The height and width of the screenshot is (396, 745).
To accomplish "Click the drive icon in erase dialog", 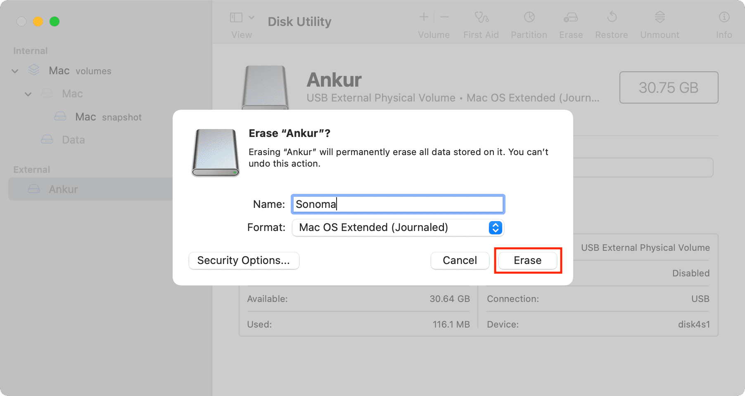I will tap(215, 153).
